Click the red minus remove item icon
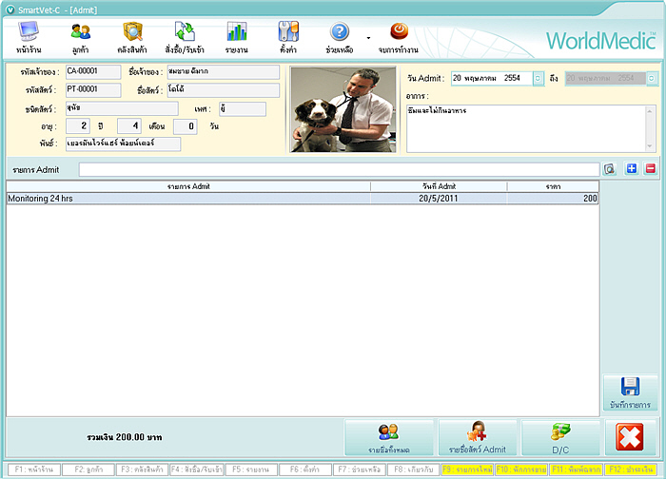The height and width of the screenshot is (479, 666). click(x=651, y=169)
